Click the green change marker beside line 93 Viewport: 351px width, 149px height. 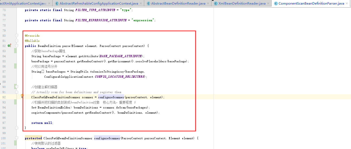click(x=16, y=102)
